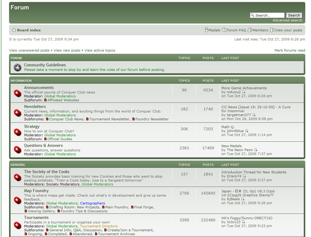
Task: Click the View your posts icon
Action: pos(272,30)
